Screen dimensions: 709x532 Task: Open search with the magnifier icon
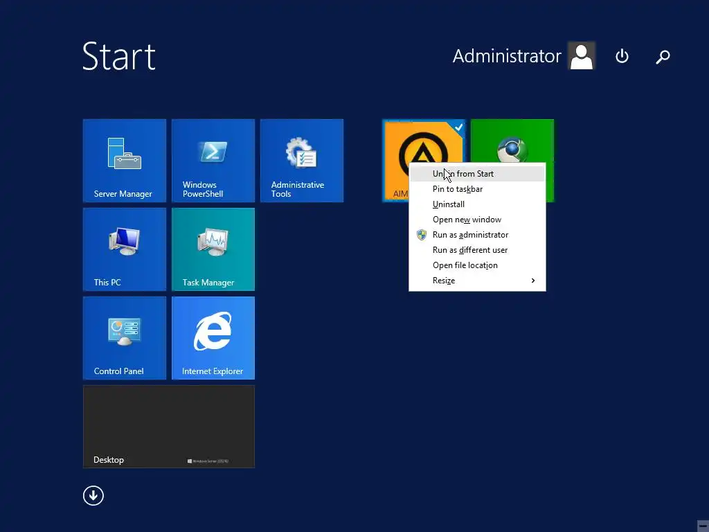663,57
